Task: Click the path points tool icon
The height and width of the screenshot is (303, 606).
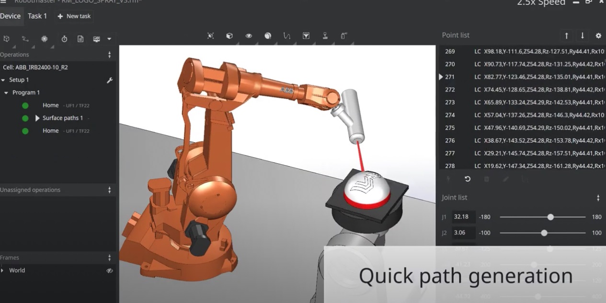Action: (25, 39)
